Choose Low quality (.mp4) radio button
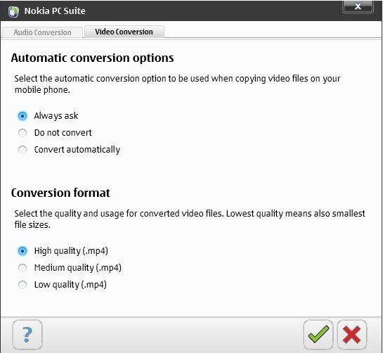This screenshot has width=383, height=353. [x=22, y=285]
